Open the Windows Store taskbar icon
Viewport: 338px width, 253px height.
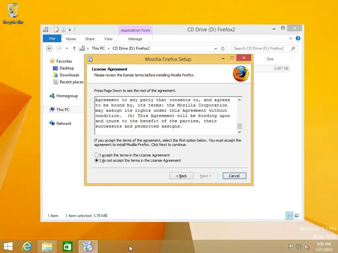click(67, 246)
